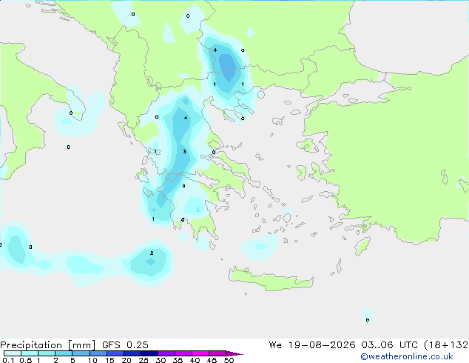Click the '25' legend scale label

tap(144, 360)
